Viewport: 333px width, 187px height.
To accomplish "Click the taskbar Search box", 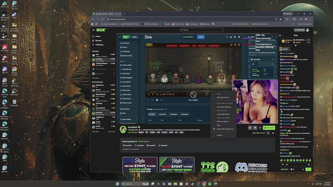I will [135, 184].
